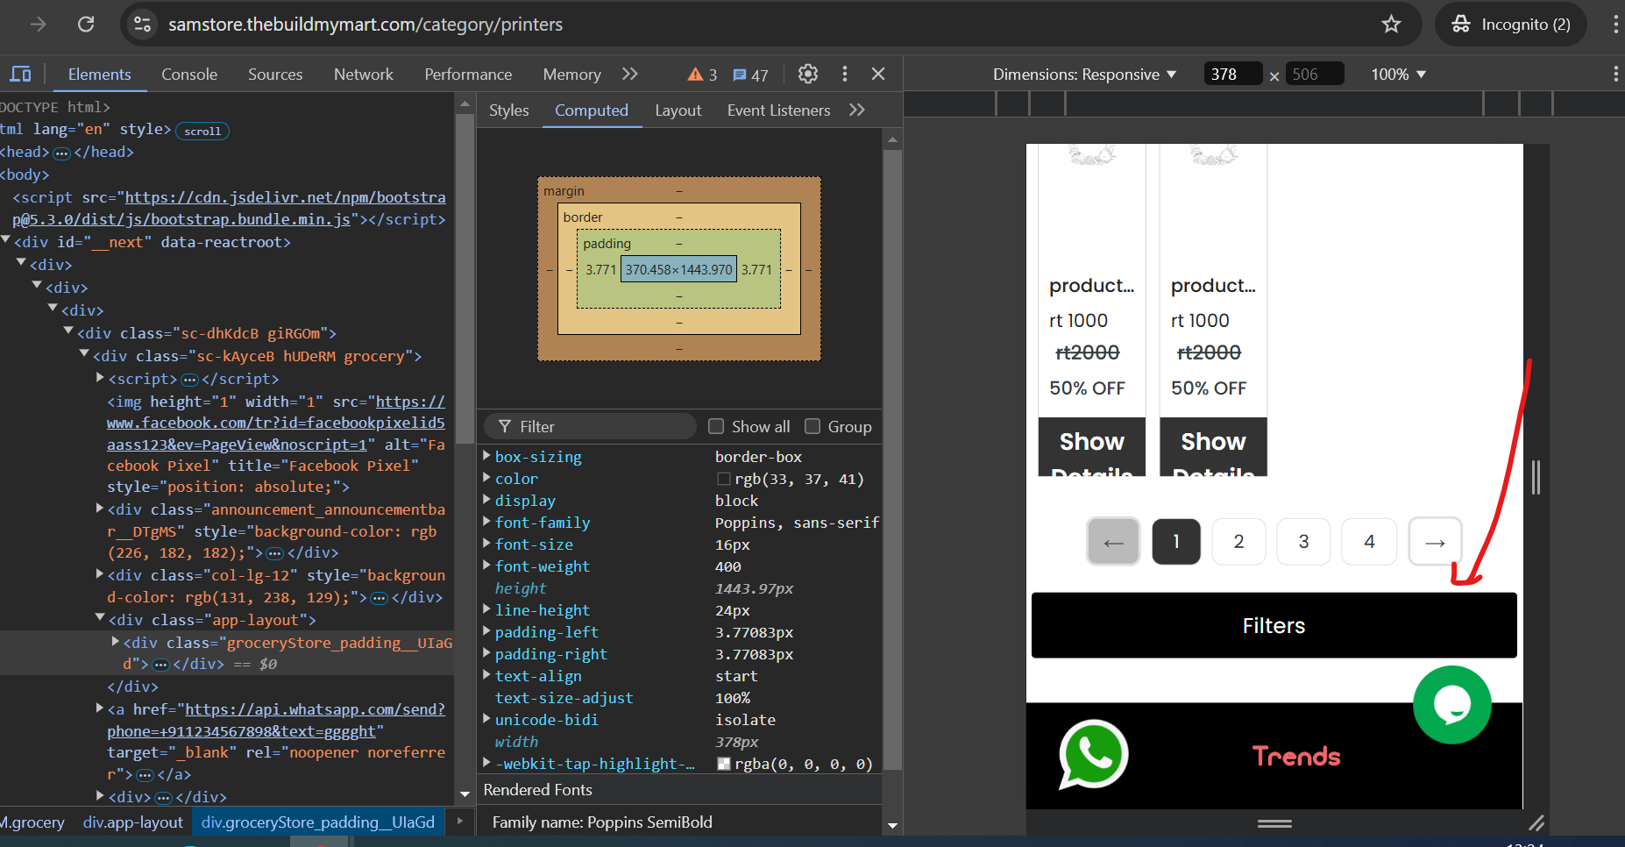Open the DevTools three-dot customize menu

pyautogui.click(x=845, y=75)
